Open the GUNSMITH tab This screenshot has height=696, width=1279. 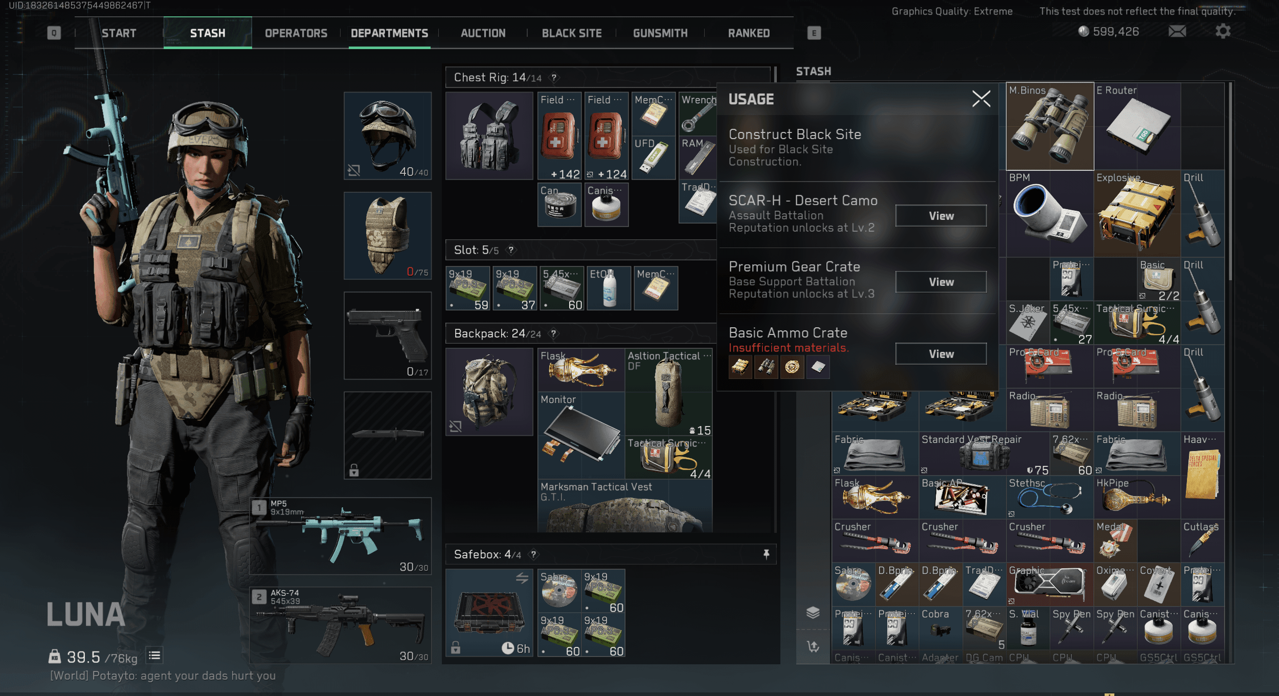660,33
